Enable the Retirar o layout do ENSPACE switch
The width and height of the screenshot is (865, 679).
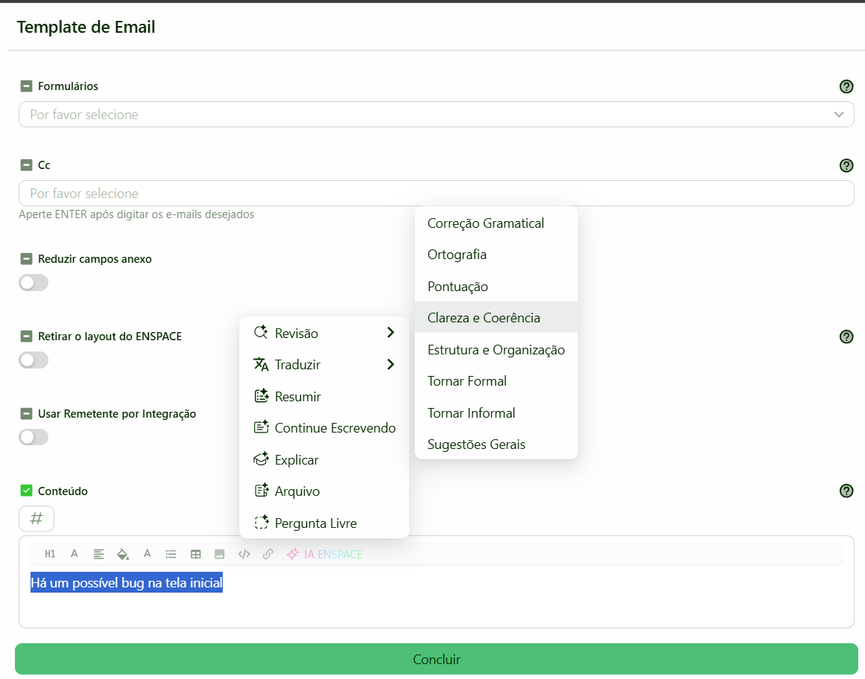34,360
